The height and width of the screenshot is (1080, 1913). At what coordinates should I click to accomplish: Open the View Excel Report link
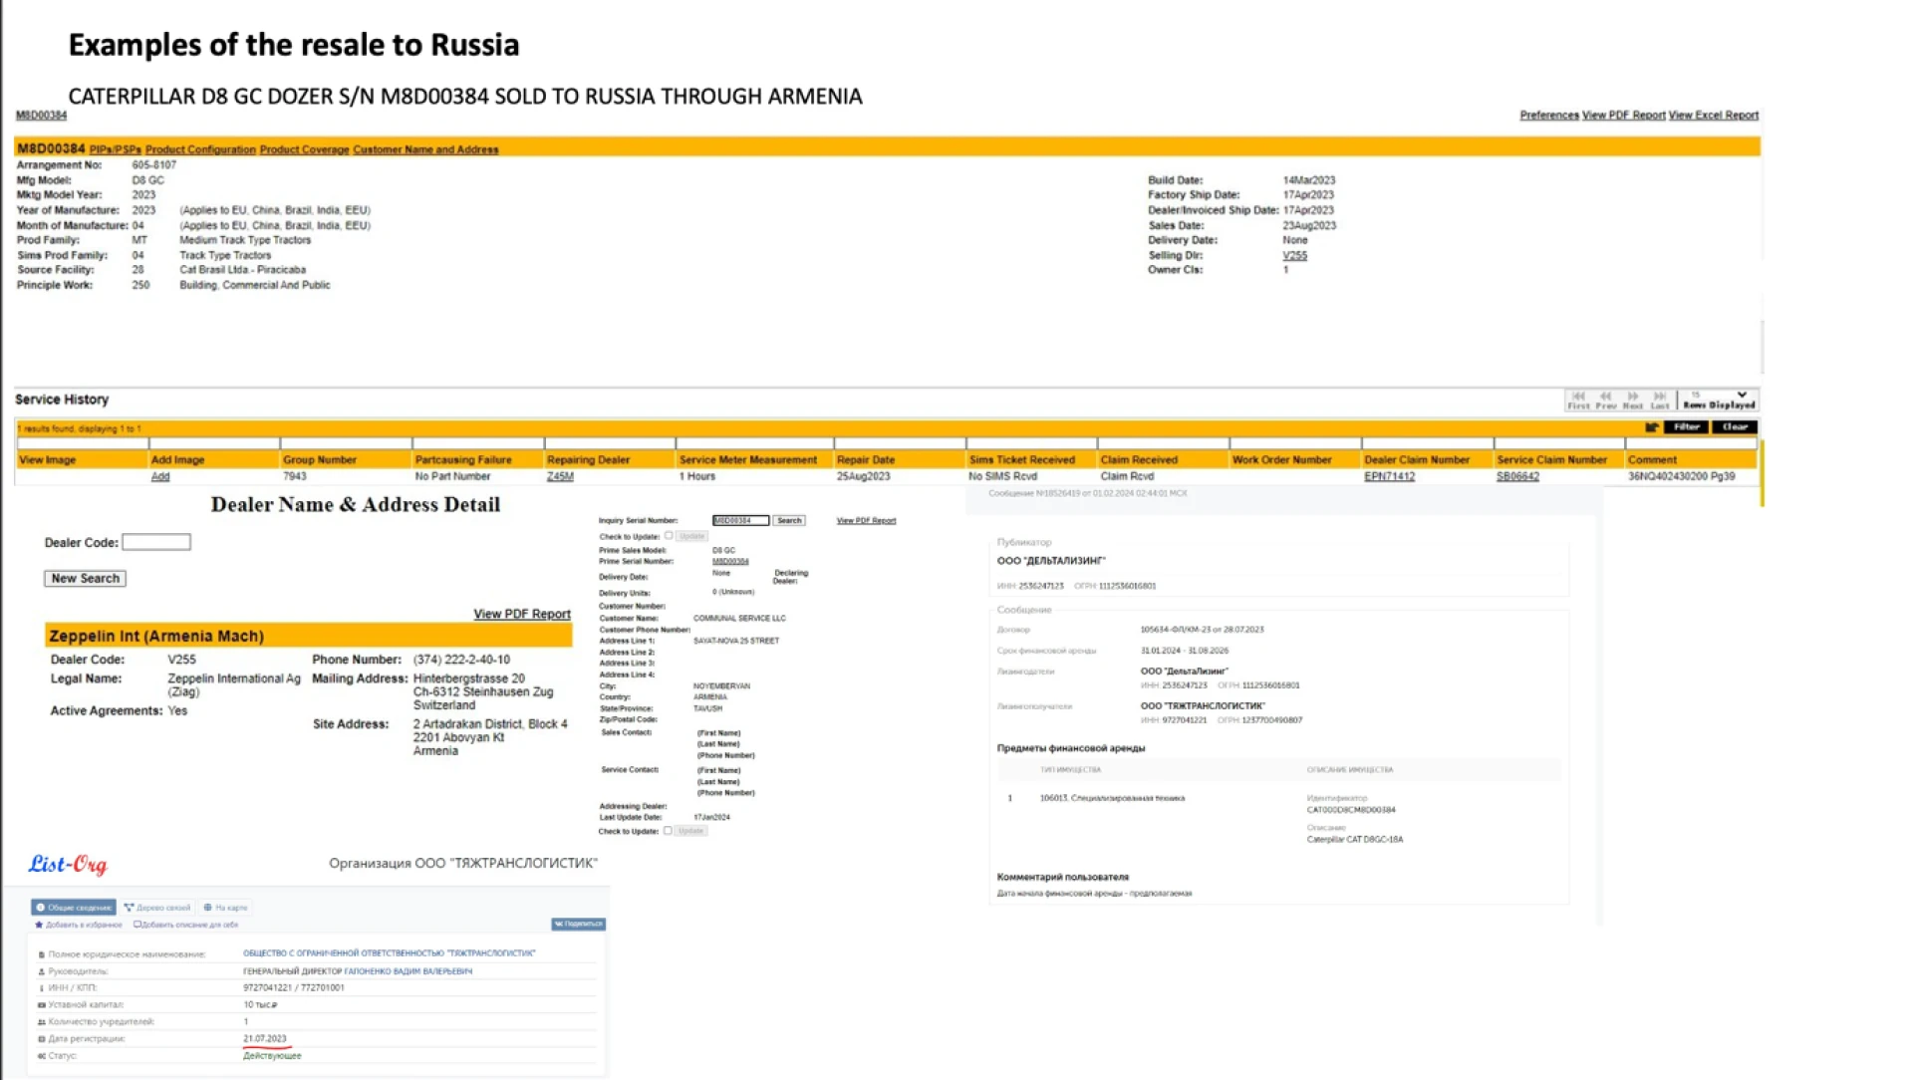tap(1713, 116)
